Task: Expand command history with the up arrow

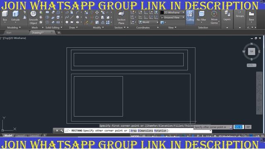Action: coord(210,131)
